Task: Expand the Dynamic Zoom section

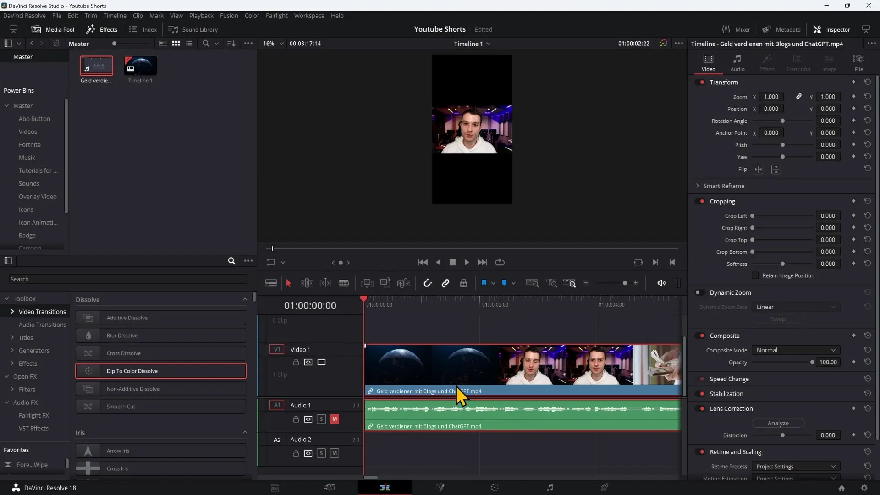Action: 730,292
